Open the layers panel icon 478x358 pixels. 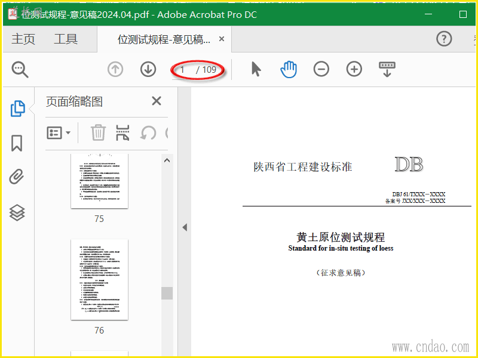point(17,212)
